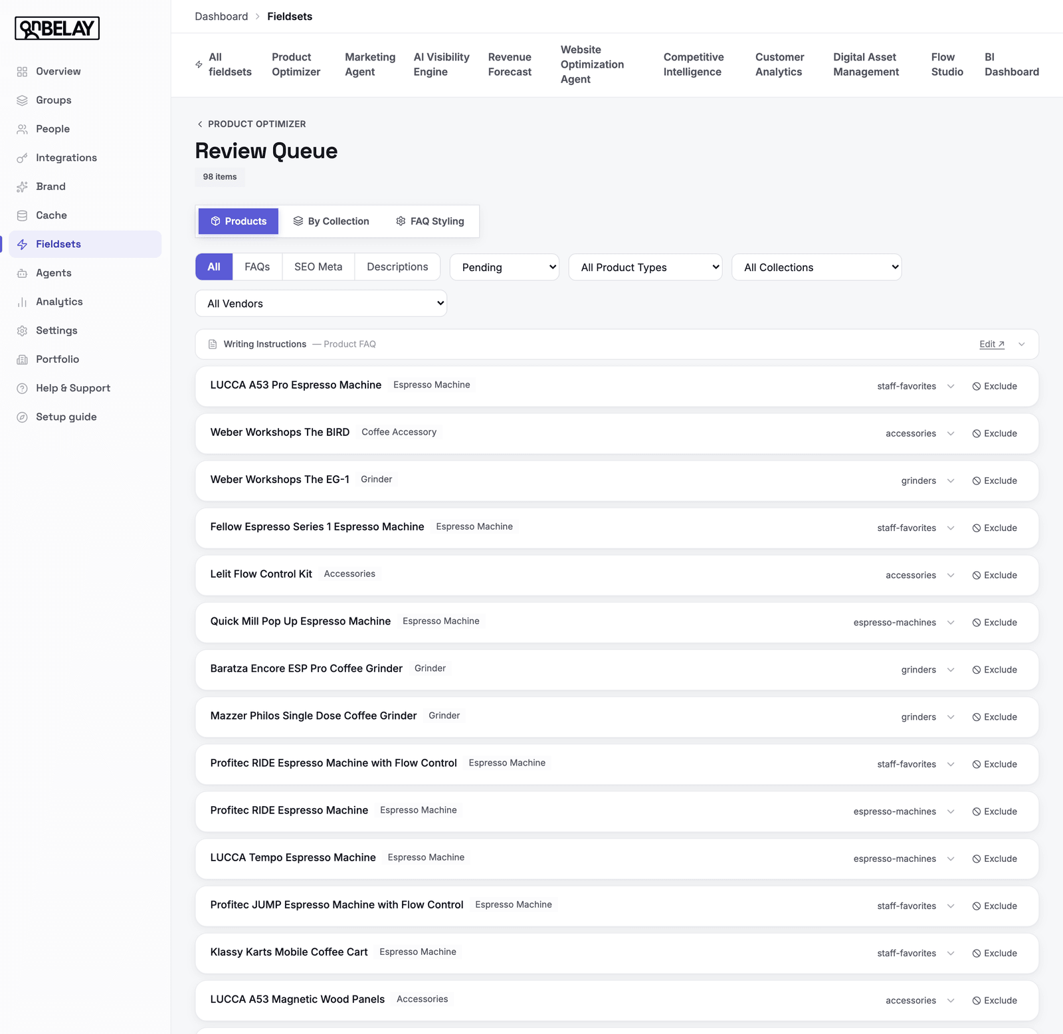Image resolution: width=1063 pixels, height=1034 pixels.
Task: Filter queue by FAQs
Action: (x=257, y=267)
